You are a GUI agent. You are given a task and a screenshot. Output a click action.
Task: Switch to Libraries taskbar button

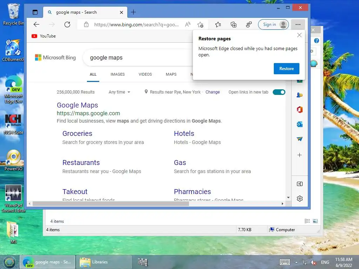pyautogui.click(x=104, y=262)
